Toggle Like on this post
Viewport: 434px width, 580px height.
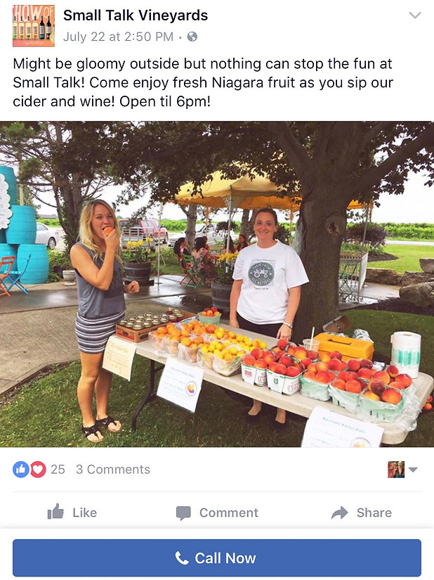pyautogui.click(x=72, y=513)
